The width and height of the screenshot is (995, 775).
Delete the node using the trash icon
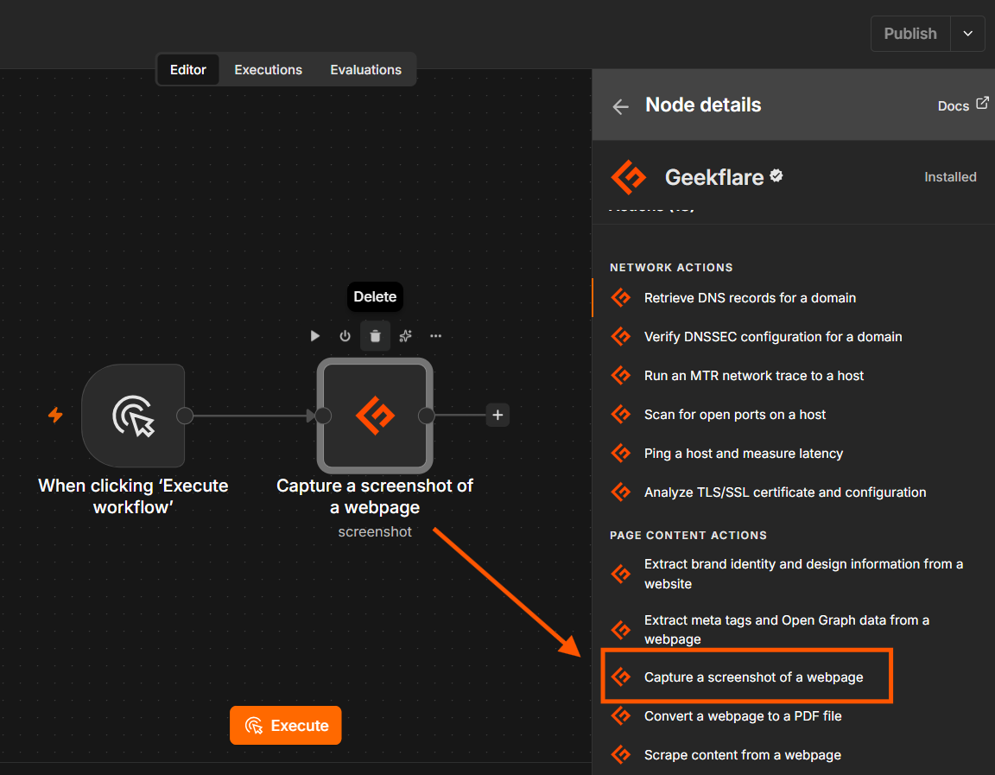click(x=375, y=336)
